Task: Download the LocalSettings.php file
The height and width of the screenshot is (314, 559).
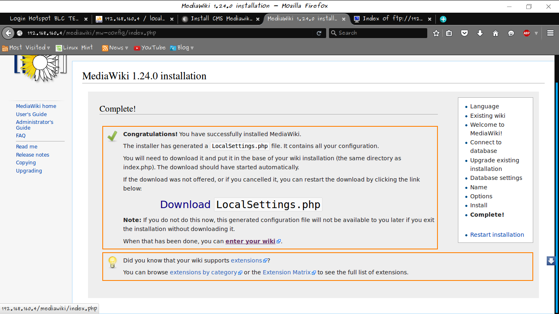Action: pos(185,204)
